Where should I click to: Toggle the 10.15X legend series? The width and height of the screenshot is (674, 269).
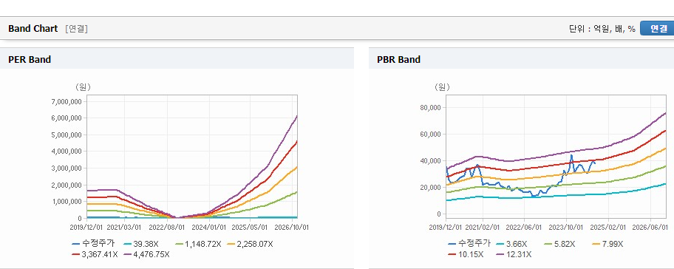(466, 254)
